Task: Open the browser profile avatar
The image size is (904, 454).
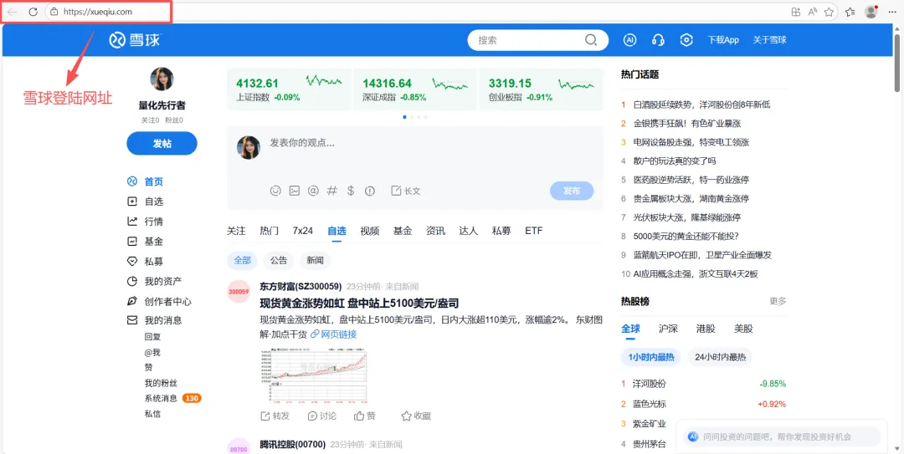Action: 871,12
